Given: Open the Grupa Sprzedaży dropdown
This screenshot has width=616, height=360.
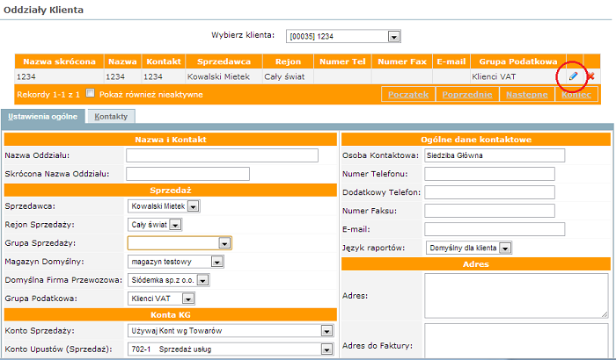Looking at the screenshot, I should click(x=180, y=243).
